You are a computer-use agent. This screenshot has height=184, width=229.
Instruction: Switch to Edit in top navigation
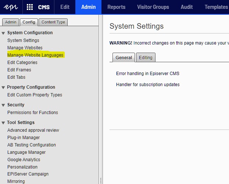tap(65, 7)
